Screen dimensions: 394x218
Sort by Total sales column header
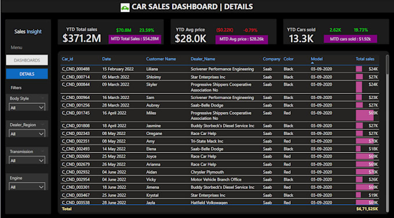coord(365,59)
